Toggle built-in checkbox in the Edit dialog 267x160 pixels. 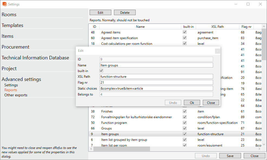(x=102, y=71)
